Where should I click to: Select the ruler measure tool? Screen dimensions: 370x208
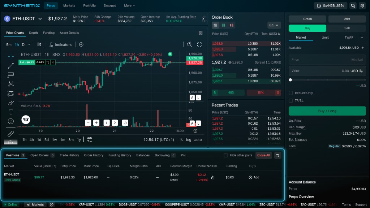[x=10, y=134]
